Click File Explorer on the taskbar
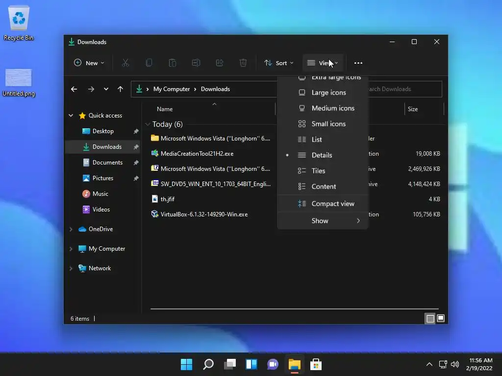 [294, 364]
